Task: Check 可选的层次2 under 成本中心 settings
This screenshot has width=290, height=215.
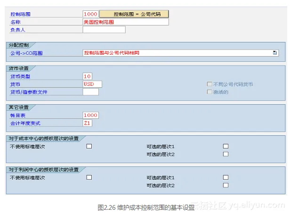Action: click(x=226, y=154)
